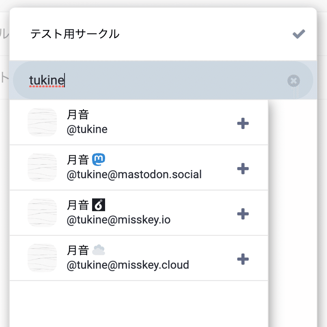Click the checkmark to confirm circle name
This screenshot has height=327, width=327.
coord(299,34)
